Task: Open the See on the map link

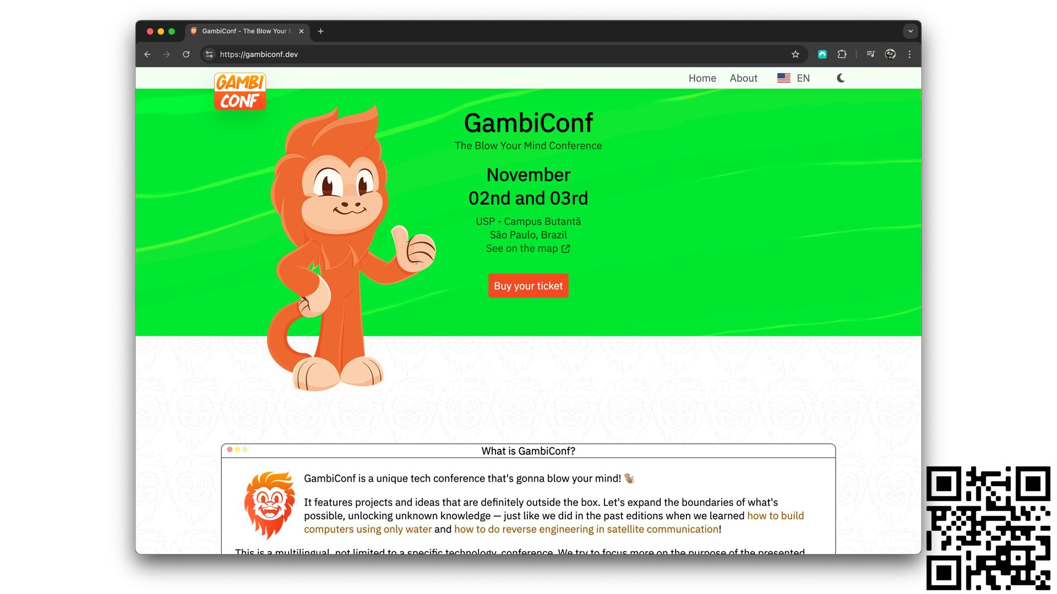Action: [528, 249]
